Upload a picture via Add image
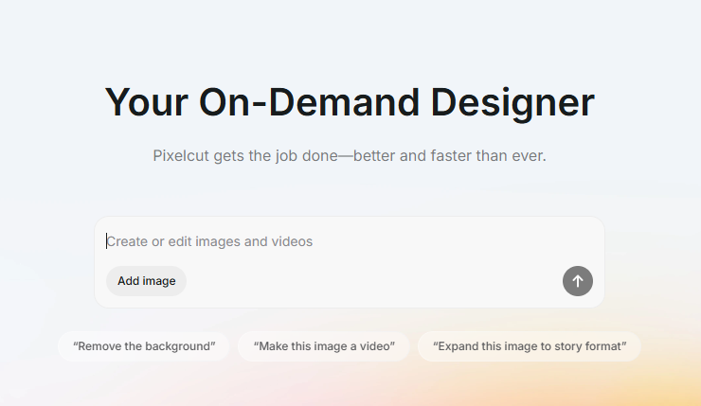This screenshot has width=701, height=406. 146,281
